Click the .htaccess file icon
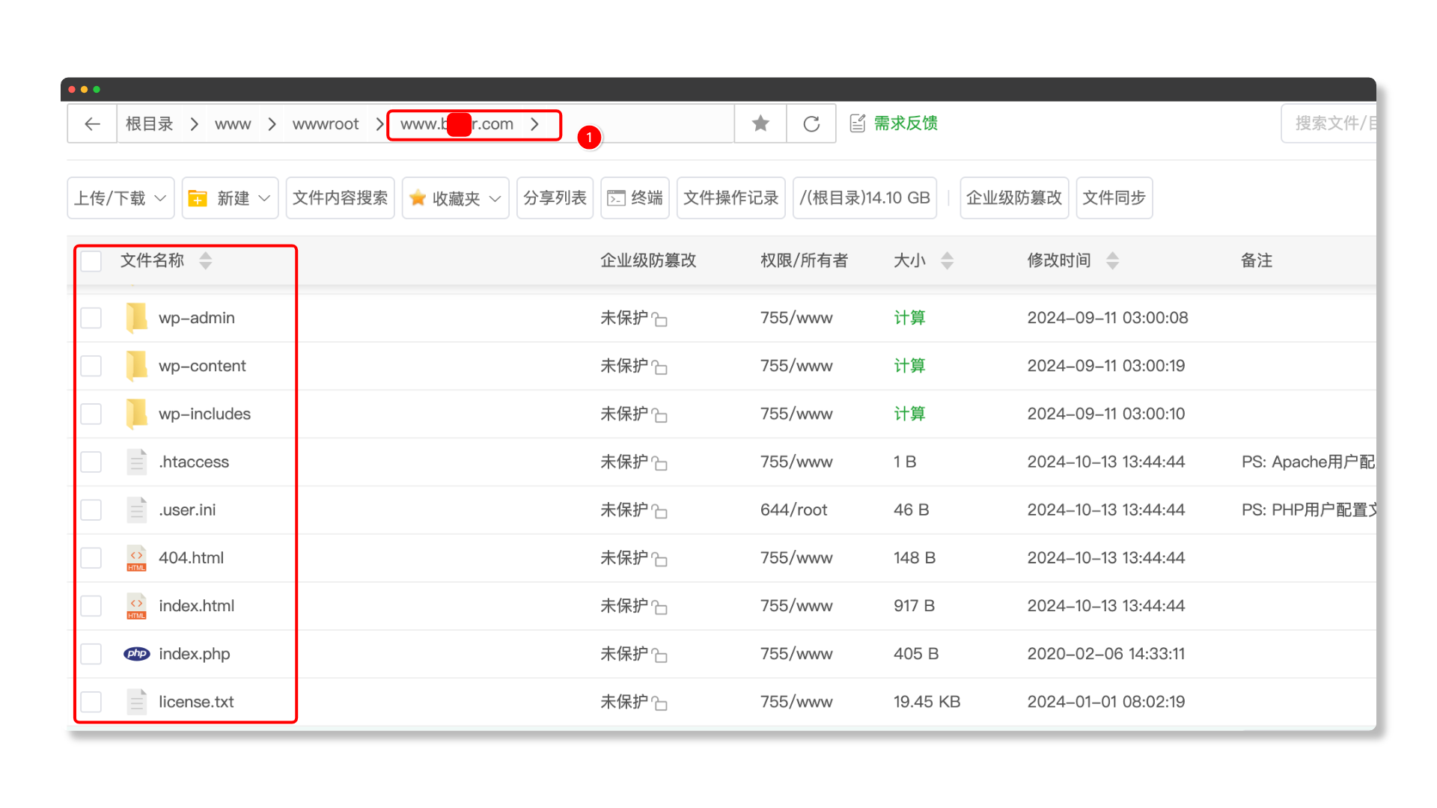This screenshot has height=808, width=1437. pyautogui.click(x=136, y=462)
